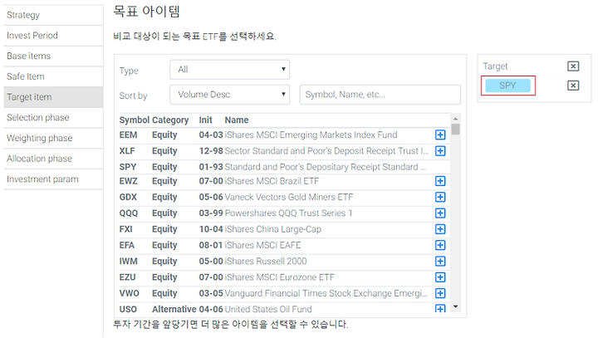Click iShares MSCI Eurozone ETF name
The height and width of the screenshot is (338, 598).
[280, 277]
